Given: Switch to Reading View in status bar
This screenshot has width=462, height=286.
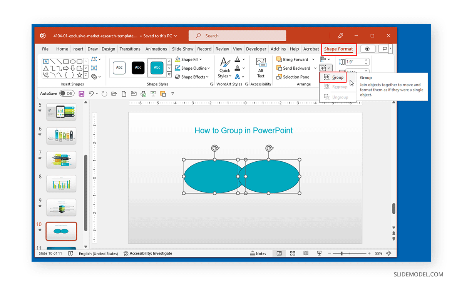Looking at the screenshot, I should pos(306,253).
